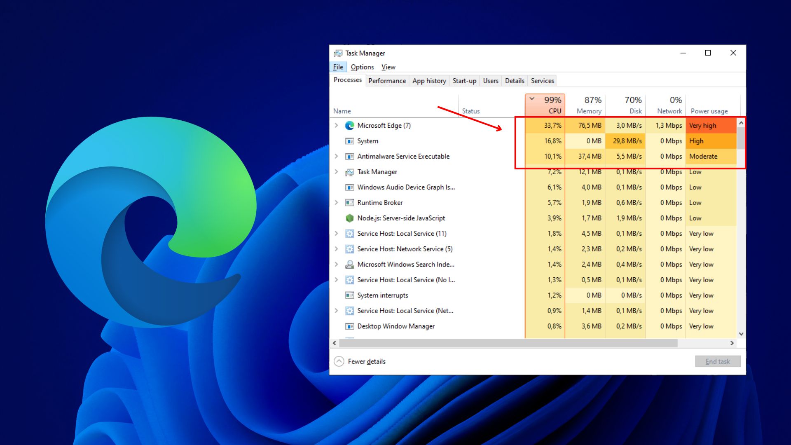Click the Microsoft Windows Search Indexer icon
This screenshot has width=791, height=445.
pyautogui.click(x=349, y=265)
